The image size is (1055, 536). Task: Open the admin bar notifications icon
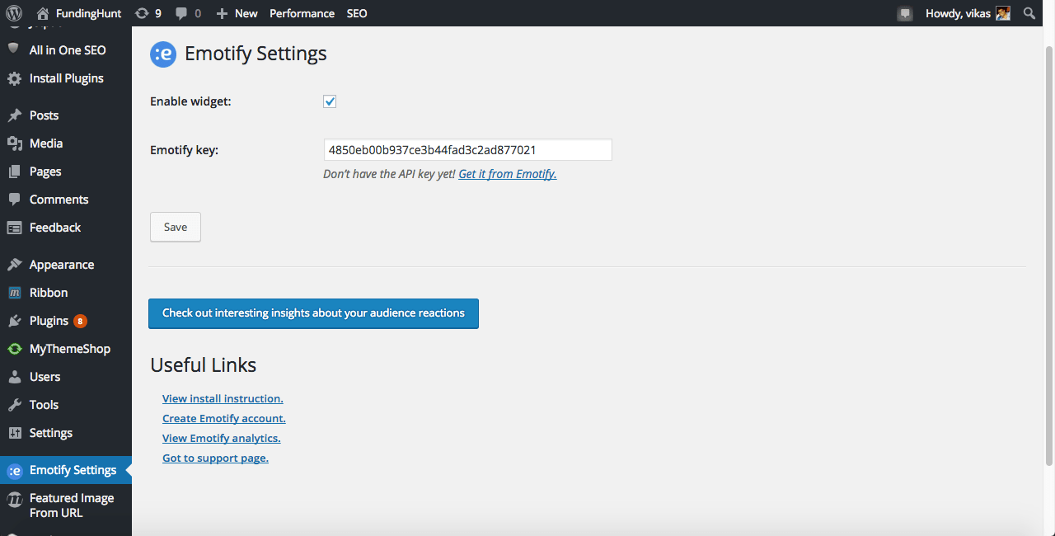(x=905, y=13)
